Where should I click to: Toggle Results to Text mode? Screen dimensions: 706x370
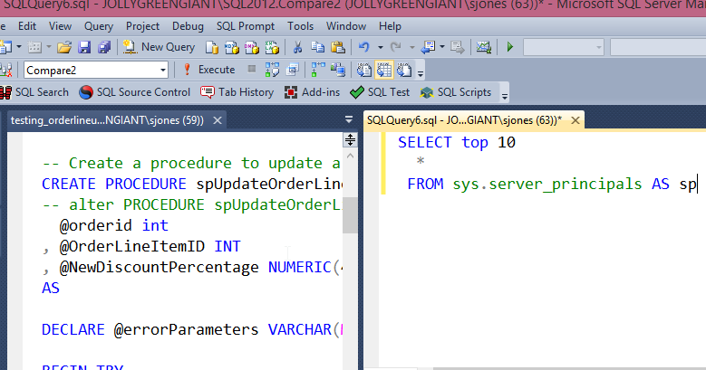click(x=364, y=70)
